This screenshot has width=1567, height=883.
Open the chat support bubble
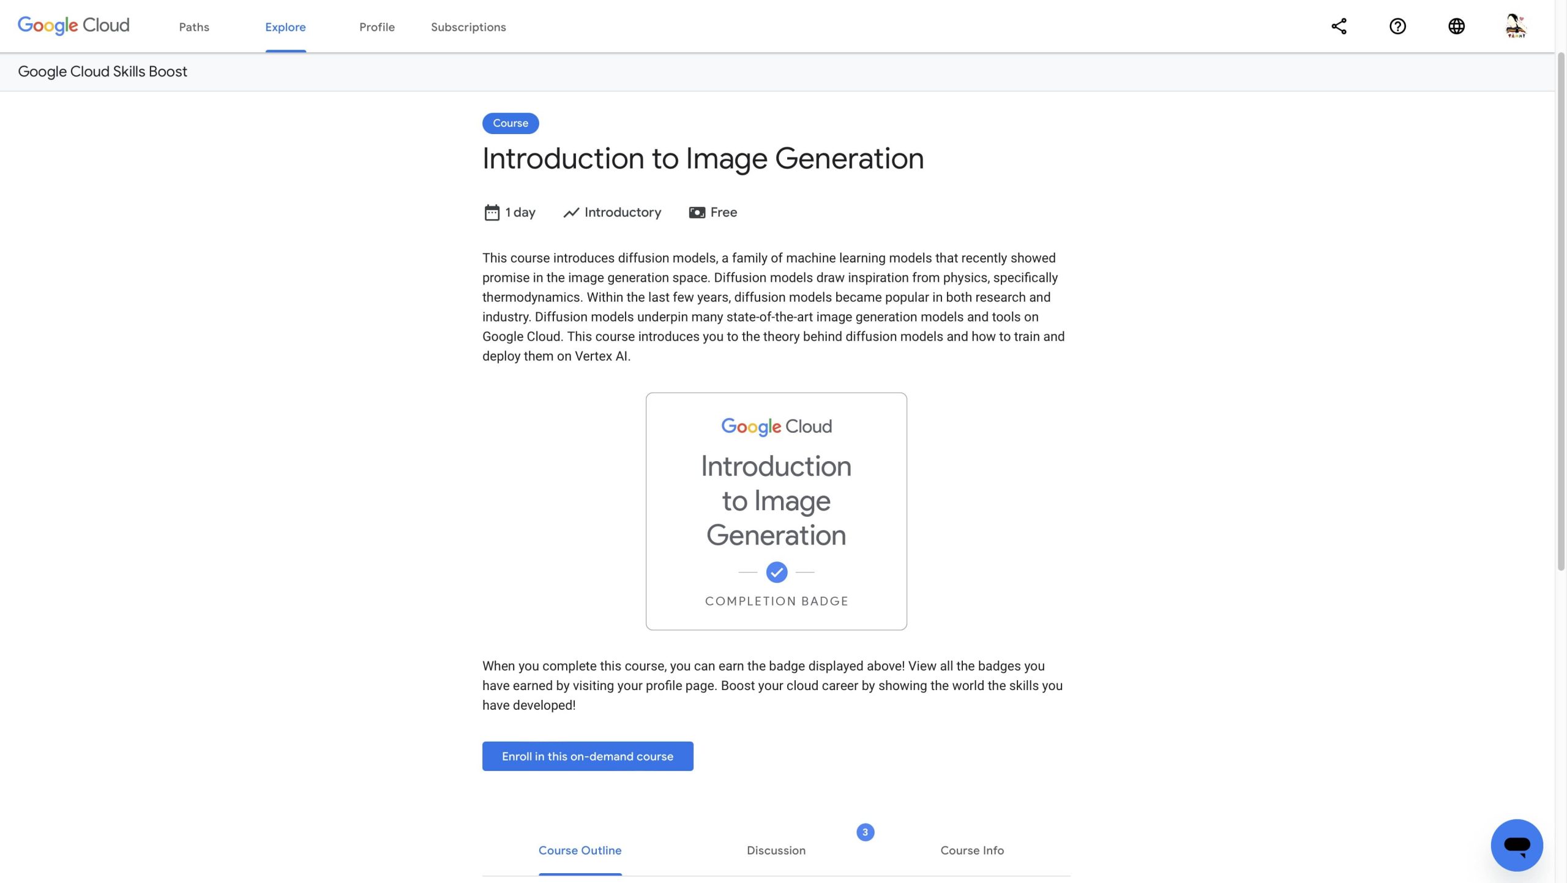1516,845
